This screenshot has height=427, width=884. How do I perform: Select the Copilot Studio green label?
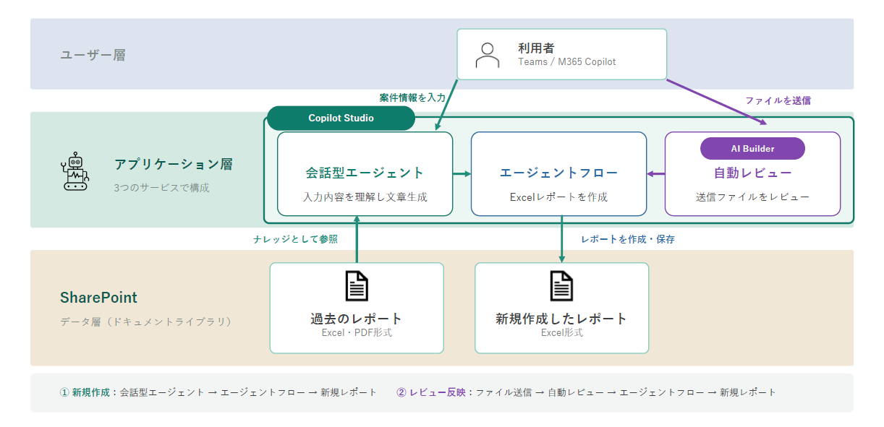coord(341,118)
